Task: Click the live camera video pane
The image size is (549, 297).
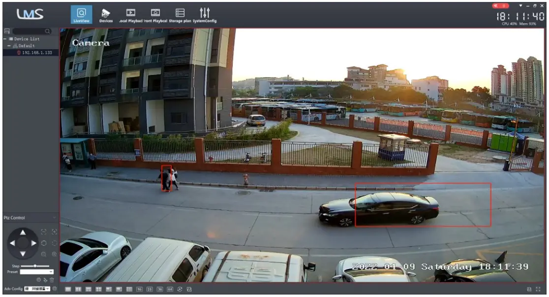Action: click(302, 155)
